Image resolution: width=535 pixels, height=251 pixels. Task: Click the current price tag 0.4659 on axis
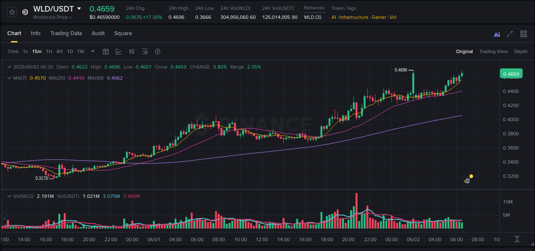click(x=511, y=74)
